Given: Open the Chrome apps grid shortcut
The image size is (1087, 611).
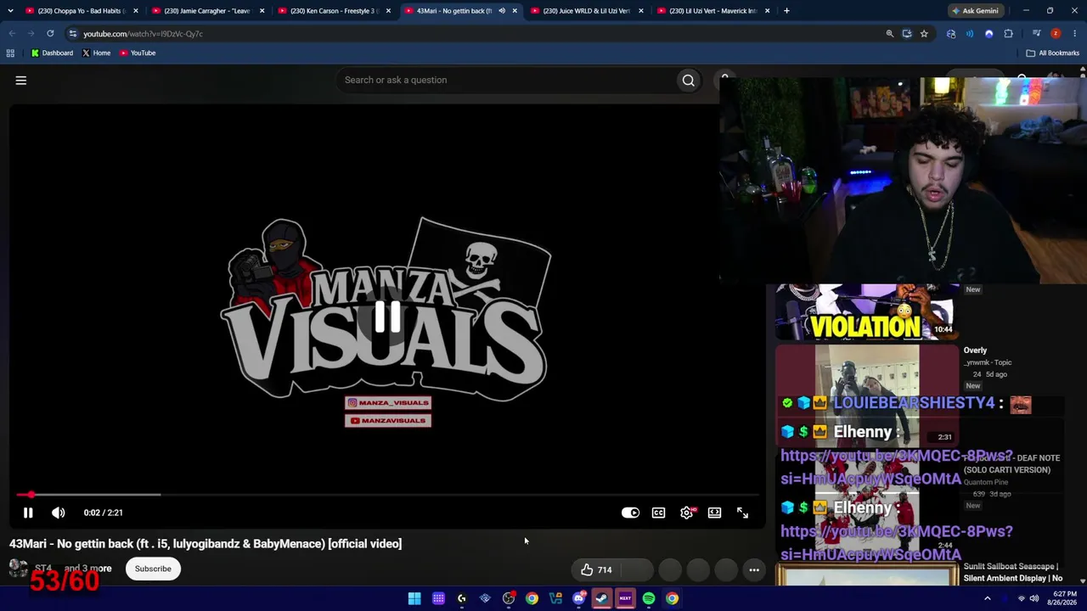Looking at the screenshot, I should point(10,53).
